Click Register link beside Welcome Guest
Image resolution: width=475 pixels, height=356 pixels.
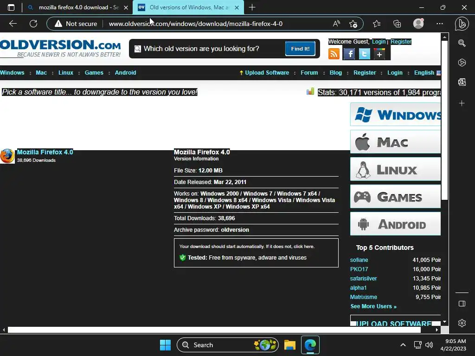point(401,42)
